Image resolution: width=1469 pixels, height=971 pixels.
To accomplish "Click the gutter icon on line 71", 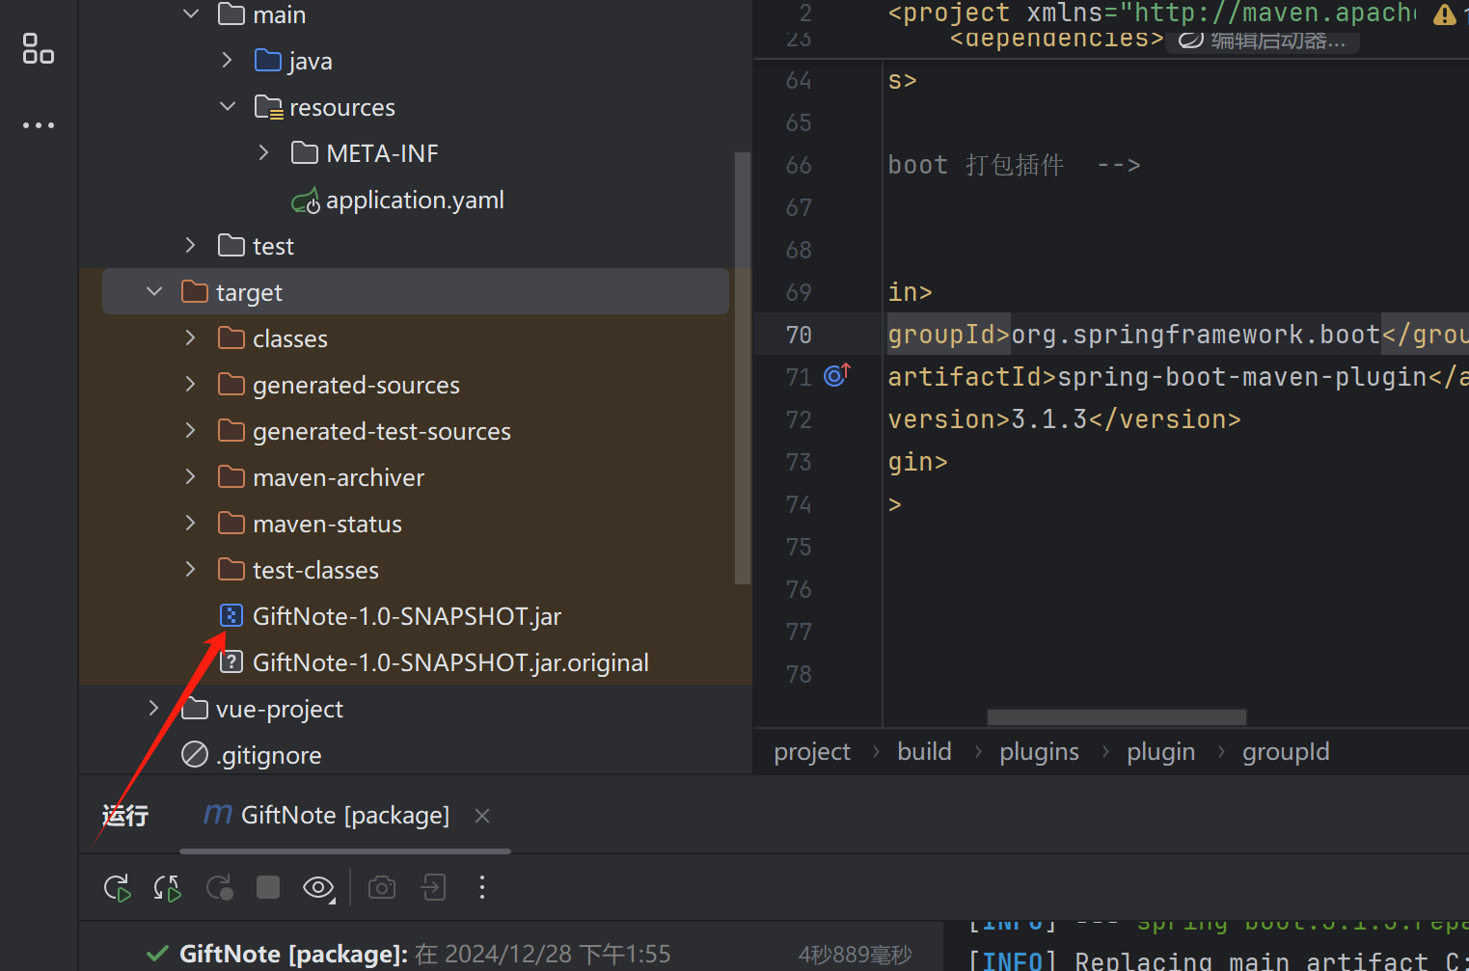I will pyautogui.click(x=836, y=375).
